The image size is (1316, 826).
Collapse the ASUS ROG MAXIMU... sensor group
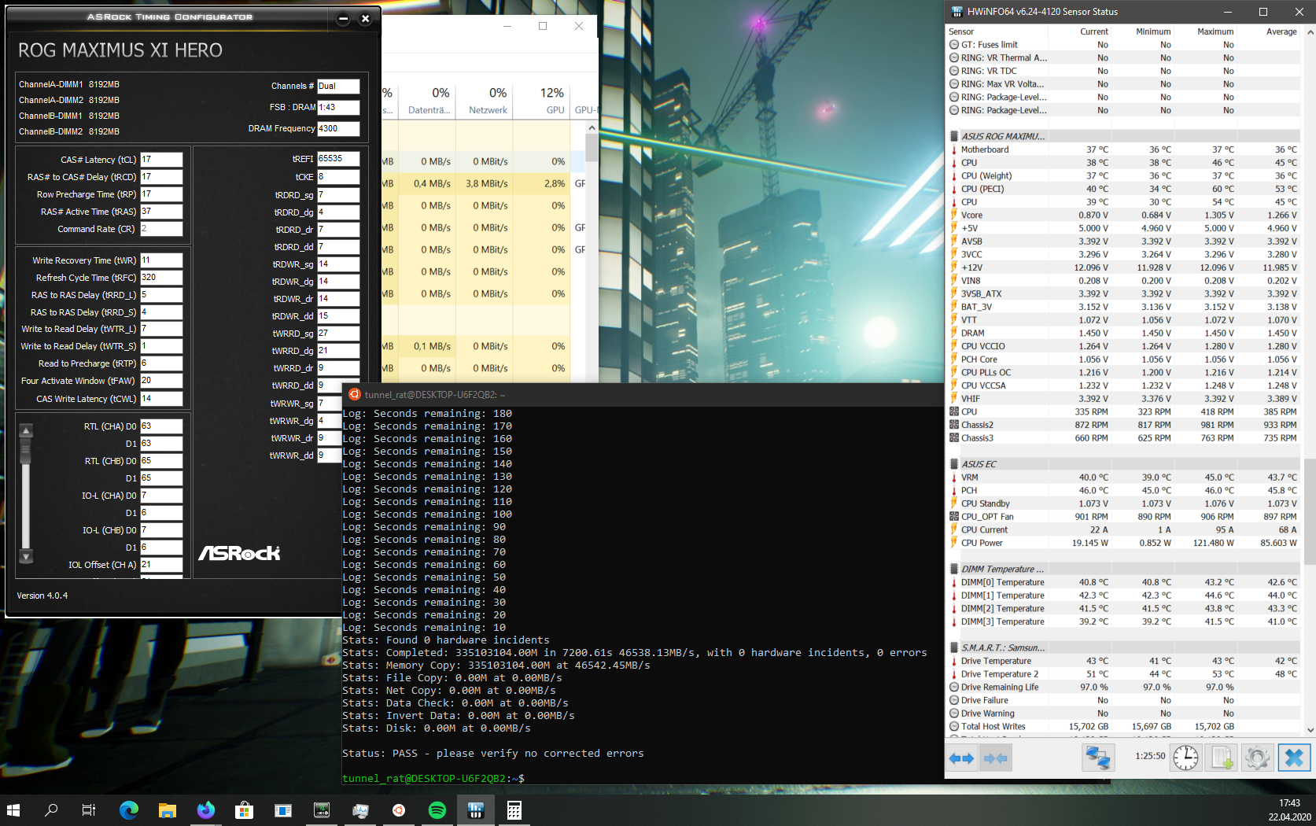click(x=1003, y=136)
